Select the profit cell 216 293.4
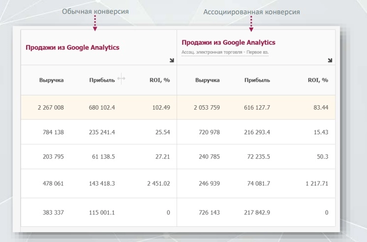Image resolution: width=367 pixels, height=242 pixels. tap(257, 132)
